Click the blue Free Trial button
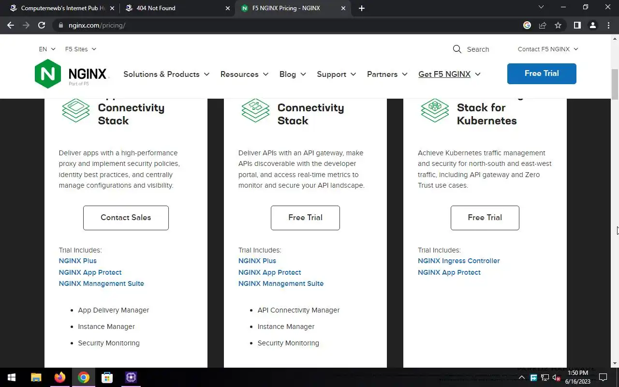 pyautogui.click(x=542, y=74)
